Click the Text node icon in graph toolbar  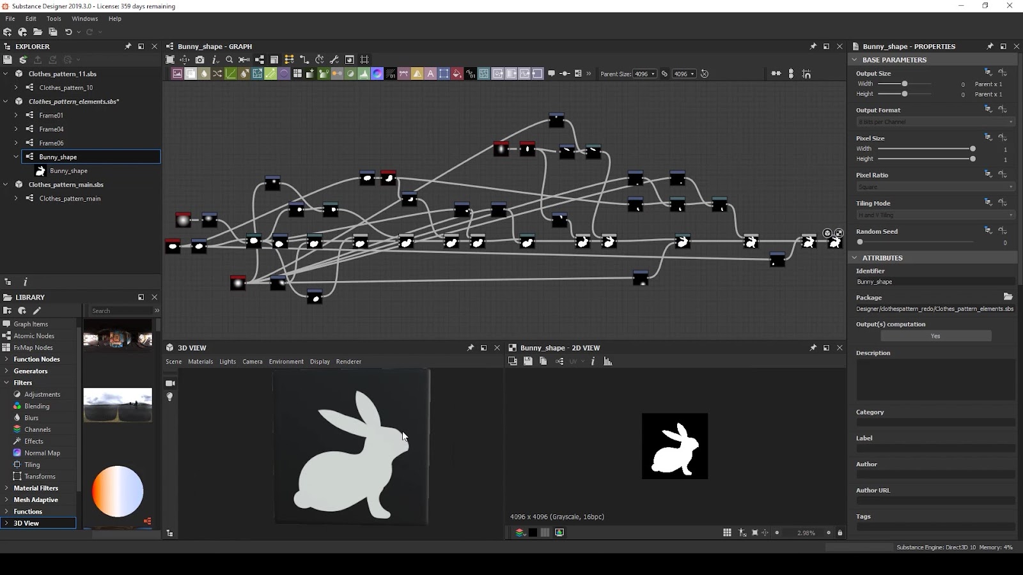tap(430, 74)
